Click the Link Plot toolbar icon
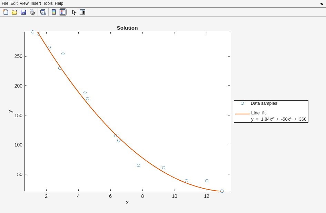Image resolution: width=326 pixels, height=213 pixels. tap(43, 12)
